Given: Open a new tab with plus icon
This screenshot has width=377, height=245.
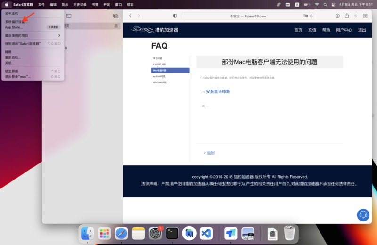Looking at the screenshot, I should point(356,16).
